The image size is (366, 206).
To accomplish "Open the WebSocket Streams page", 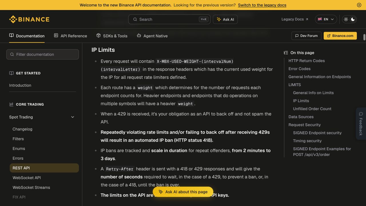I will (x=31, y=187).
